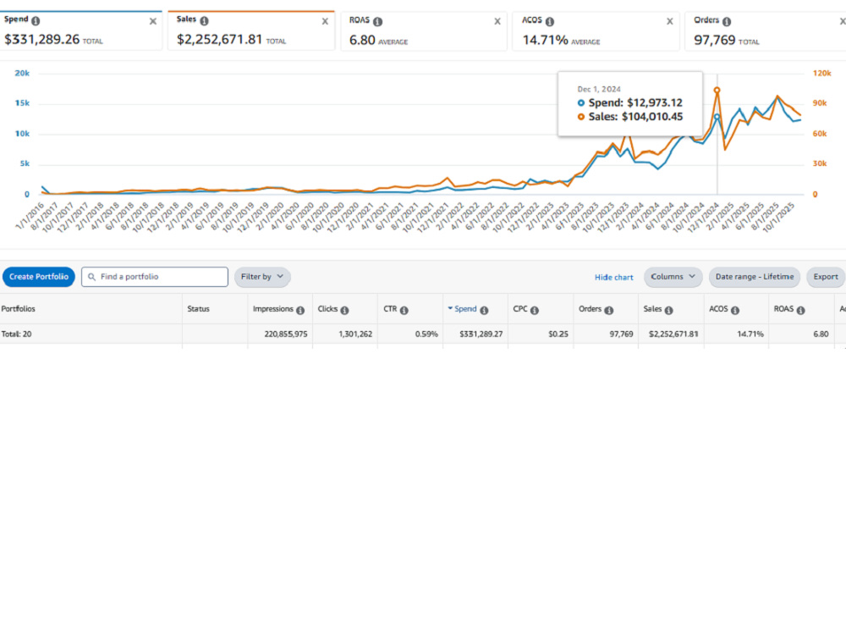The image size is (846, 635).
Task: Click the Sales data point on Dec 1, 2024
Action: (x=717, y=91)
